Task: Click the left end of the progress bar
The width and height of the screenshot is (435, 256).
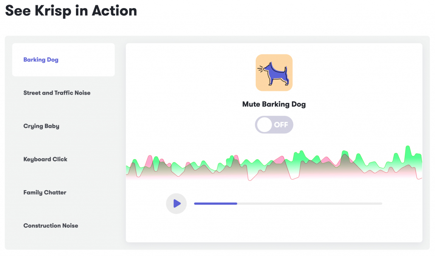Action: click(195, 204)
